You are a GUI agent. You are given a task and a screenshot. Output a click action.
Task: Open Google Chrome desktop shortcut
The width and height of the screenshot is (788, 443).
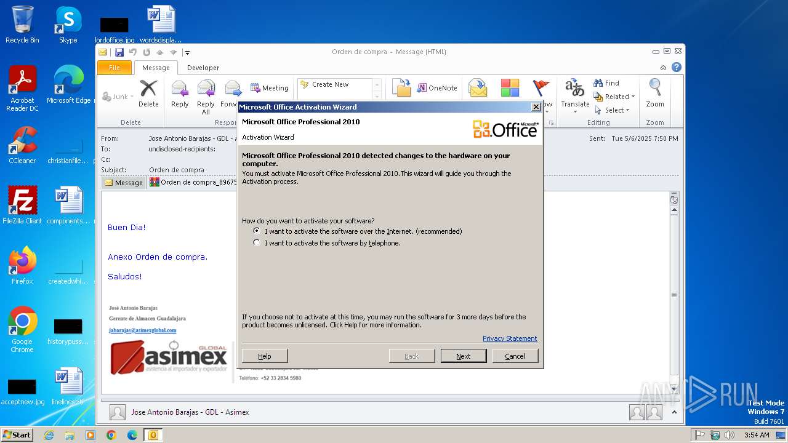22,330
